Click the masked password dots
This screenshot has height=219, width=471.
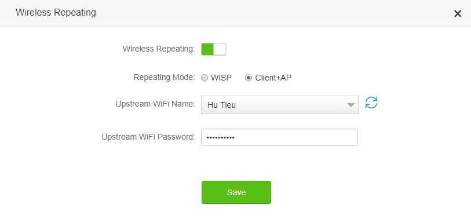[221, 137]
